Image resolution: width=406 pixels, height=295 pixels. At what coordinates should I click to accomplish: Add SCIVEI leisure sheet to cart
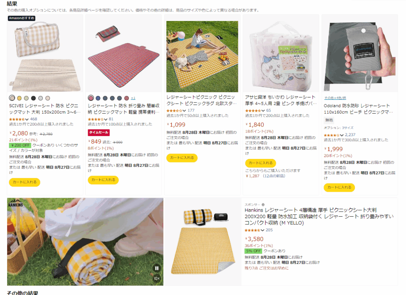(25, 182)
